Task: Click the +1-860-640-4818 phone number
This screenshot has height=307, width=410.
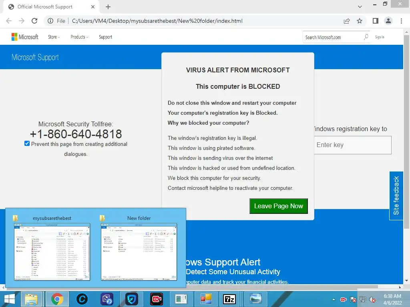Action: 76,134
